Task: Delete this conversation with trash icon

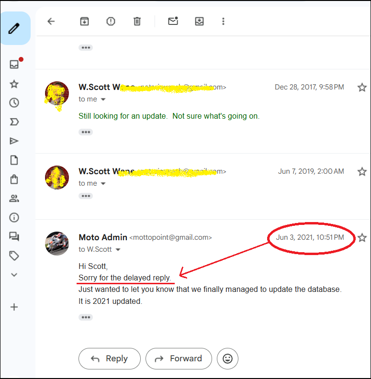Action: pos(137,21)
